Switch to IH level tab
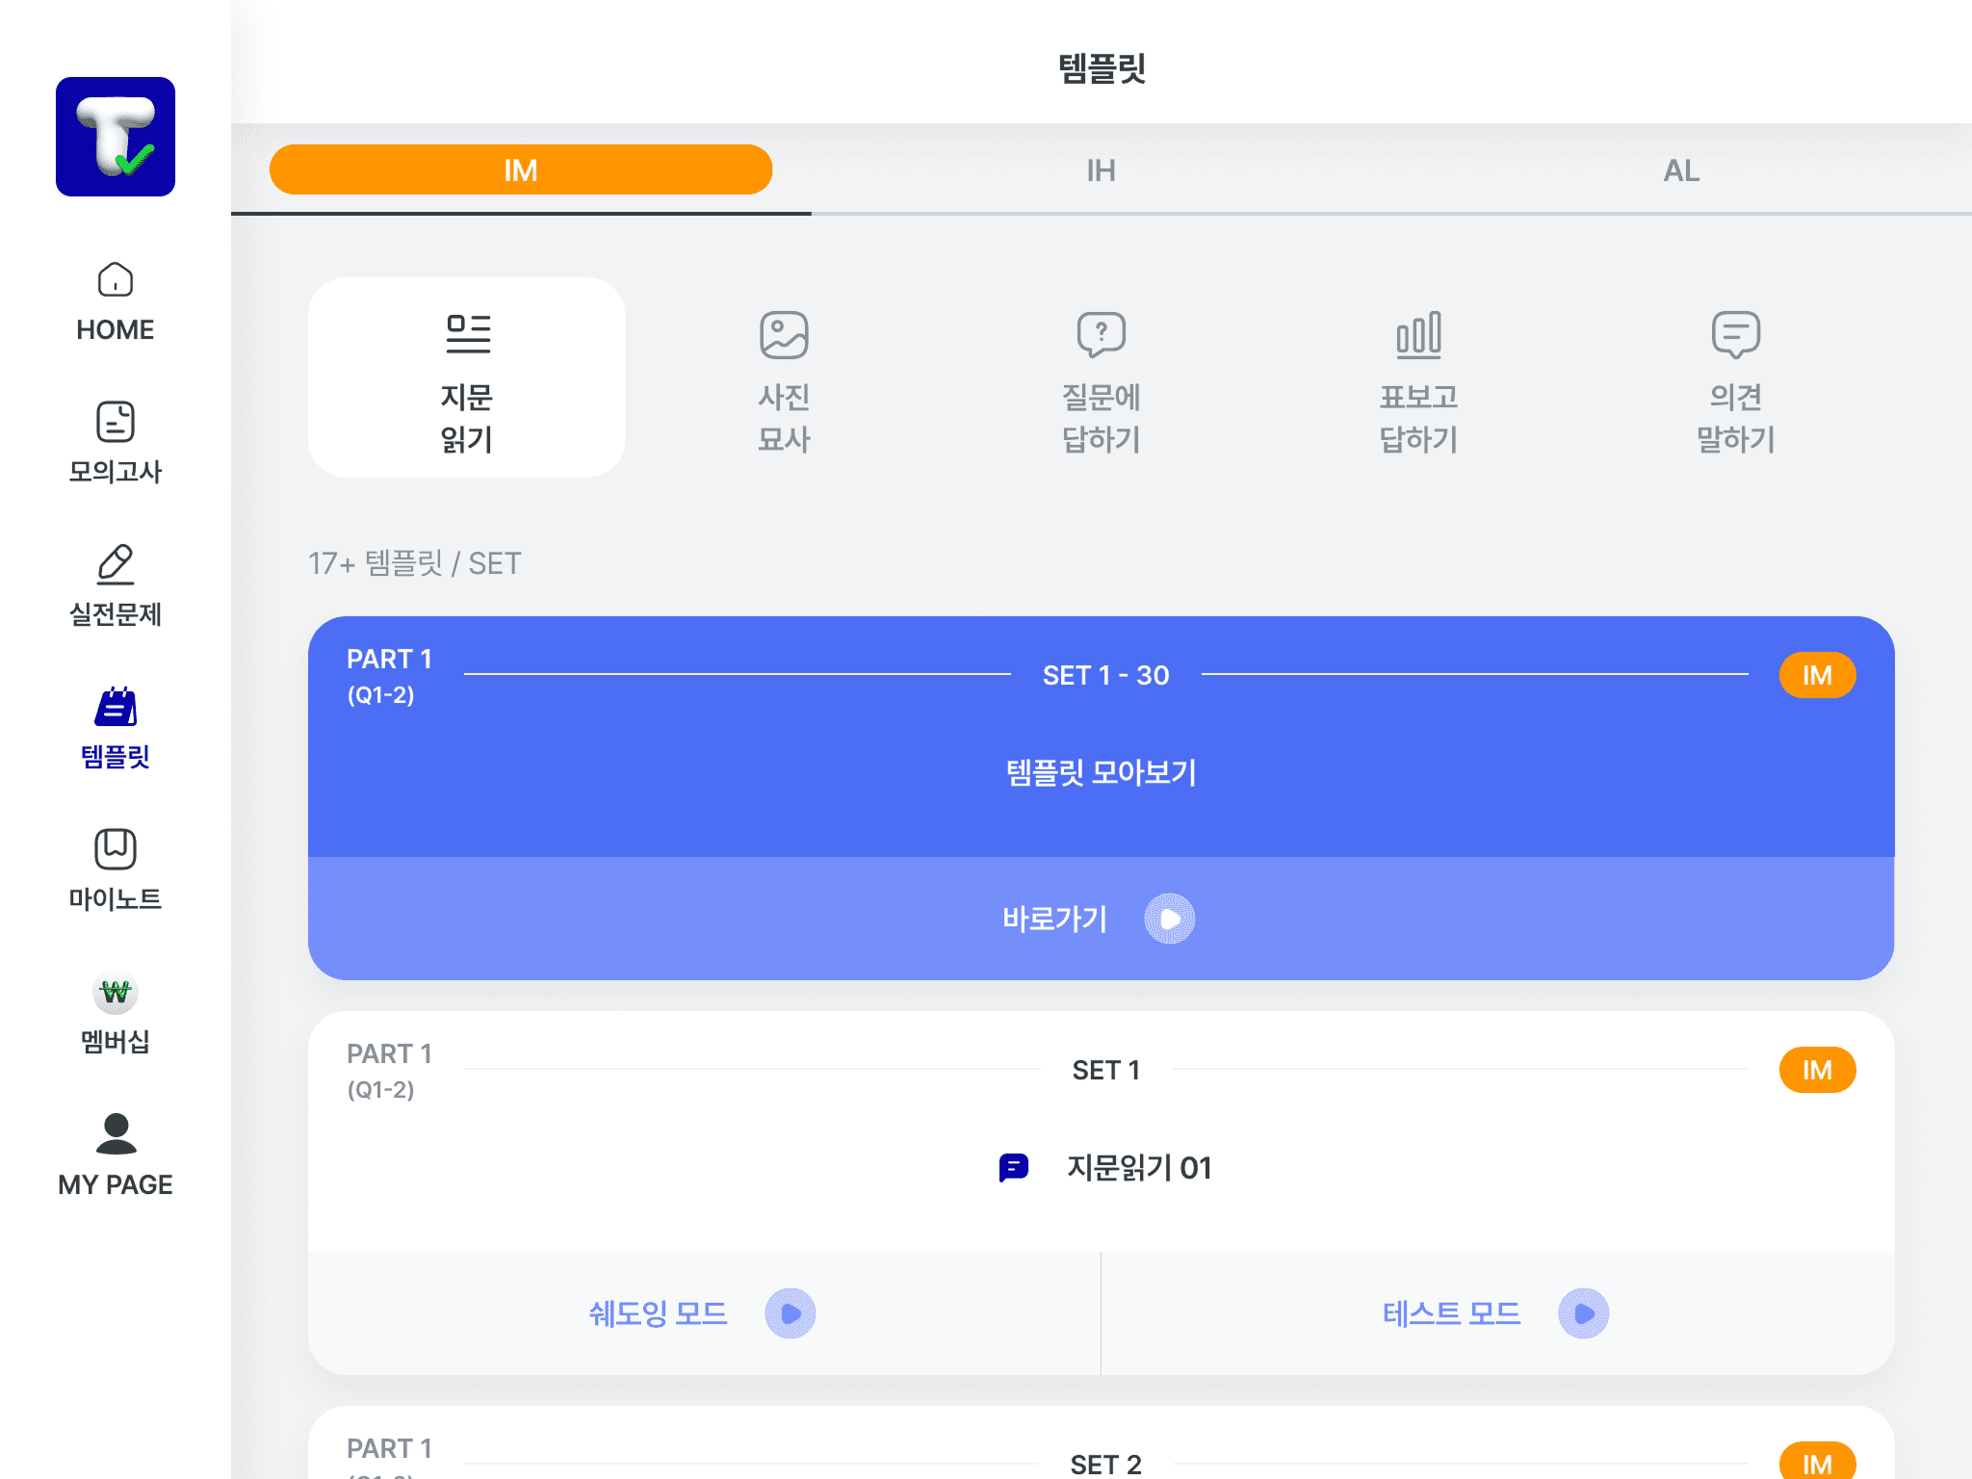Screen dimensions: 1972x1479 point(1101,170)
